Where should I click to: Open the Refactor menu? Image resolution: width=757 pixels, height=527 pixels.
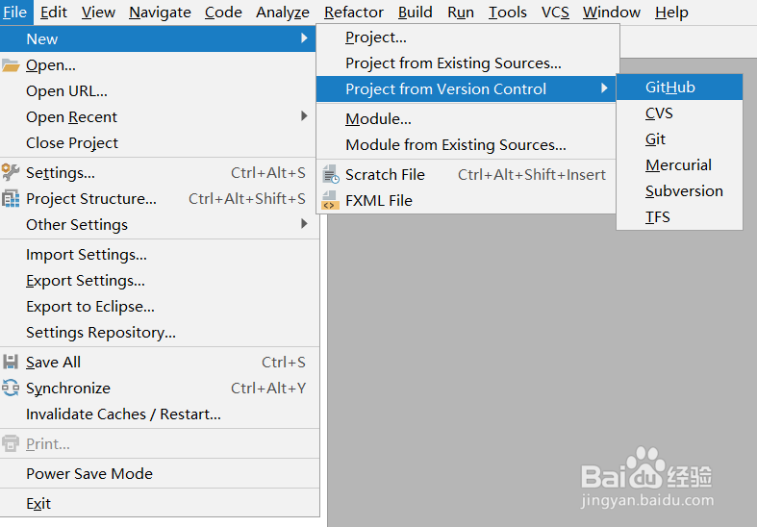pyautogui.click(x=354, y=13)
